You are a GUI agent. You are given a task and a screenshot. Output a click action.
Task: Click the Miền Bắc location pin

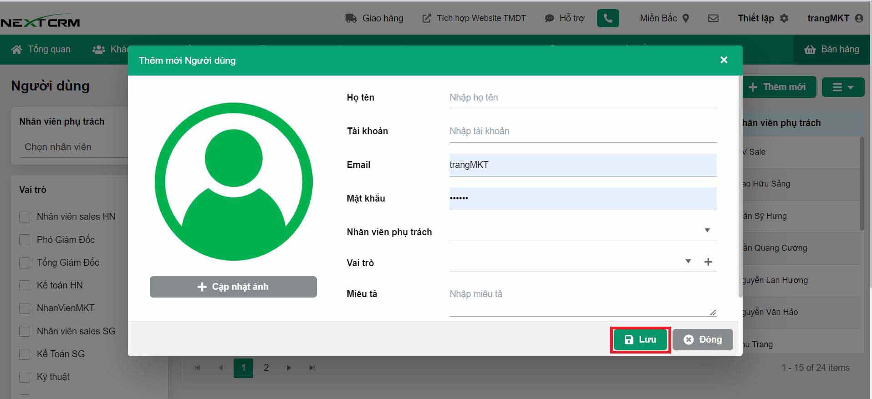(x=686, y=18)
